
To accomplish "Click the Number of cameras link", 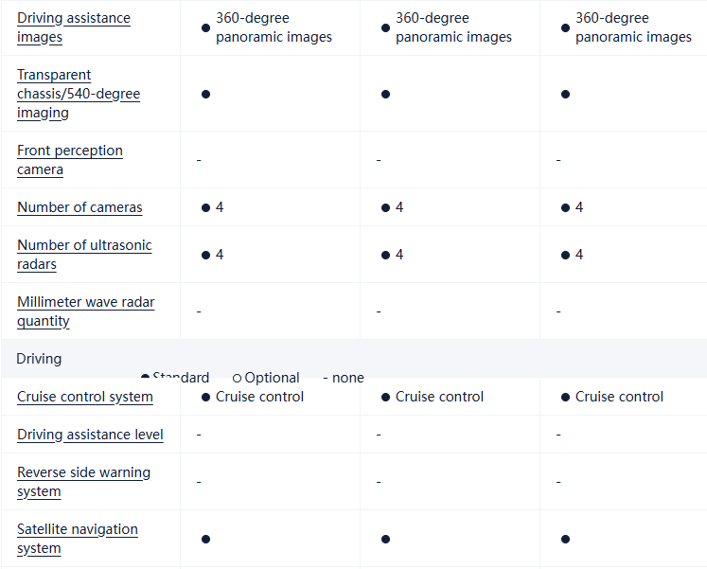I will point(80,207).
